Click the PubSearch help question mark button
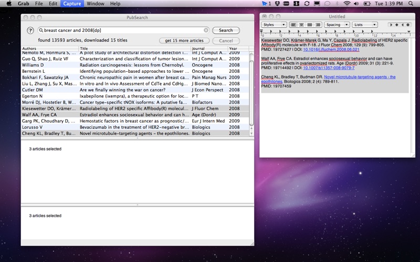Viewport: 420px width, 262px height. 30,30
